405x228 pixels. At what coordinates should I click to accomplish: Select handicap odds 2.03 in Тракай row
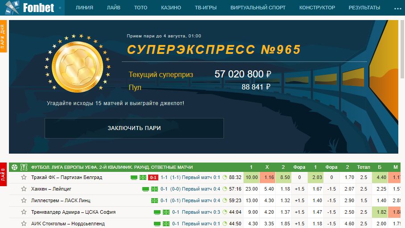coord(316,177)
